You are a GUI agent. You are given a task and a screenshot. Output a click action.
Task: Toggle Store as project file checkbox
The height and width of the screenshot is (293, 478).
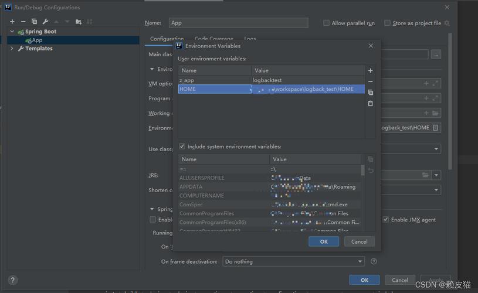(x=387, y=23)
